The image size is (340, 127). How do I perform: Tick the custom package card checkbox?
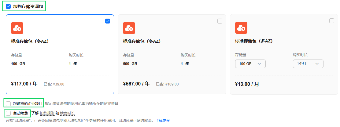point(332,21)
